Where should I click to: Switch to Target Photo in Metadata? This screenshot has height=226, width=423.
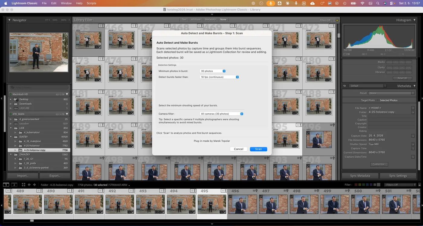(368, 100)
